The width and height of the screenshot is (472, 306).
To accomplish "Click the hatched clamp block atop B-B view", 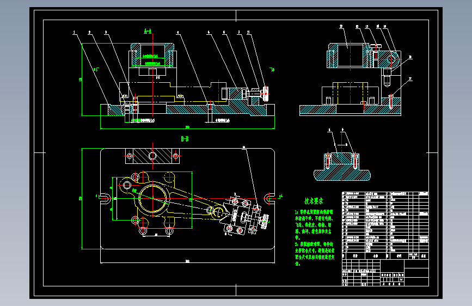I will [x=152, y=156].
